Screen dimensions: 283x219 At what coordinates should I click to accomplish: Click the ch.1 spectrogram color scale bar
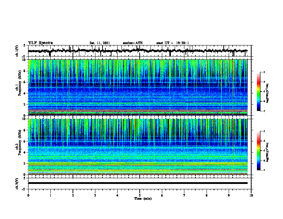pyautogui.click(x=258, y=92)
